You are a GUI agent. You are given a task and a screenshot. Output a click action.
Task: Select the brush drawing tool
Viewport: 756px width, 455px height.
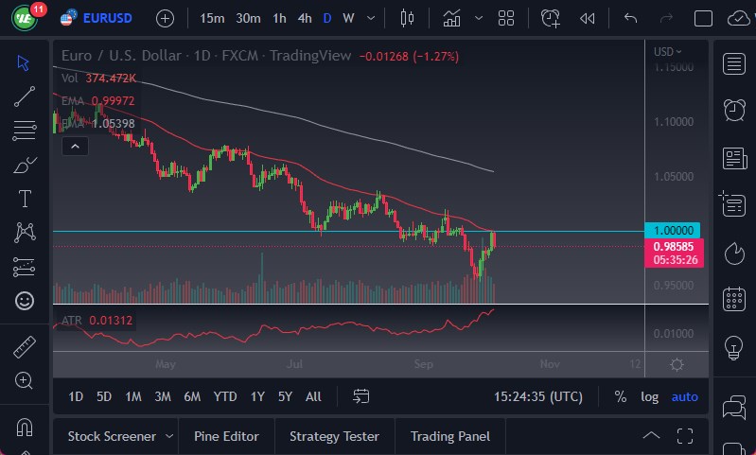click(25, 165)
